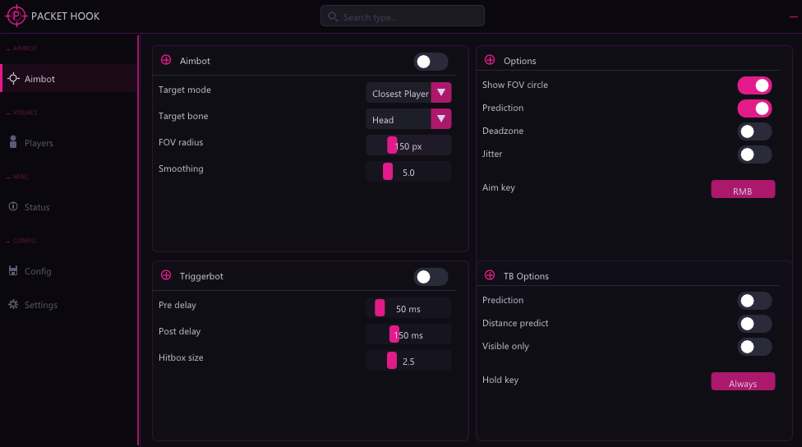Toggle the Visible only switch

pos(754,347)
